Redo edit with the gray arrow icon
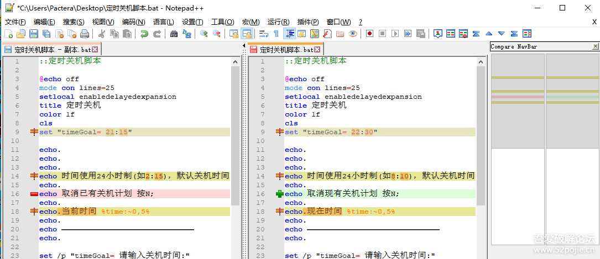 coord(156,34)
